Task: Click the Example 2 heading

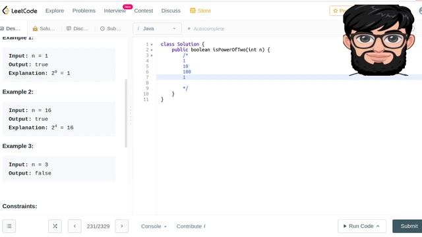Action: click(18, 92)
